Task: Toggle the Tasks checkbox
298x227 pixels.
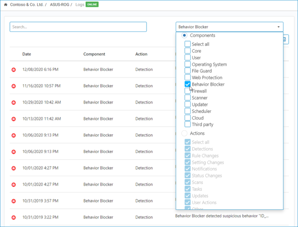Action: tap(188, 189)
